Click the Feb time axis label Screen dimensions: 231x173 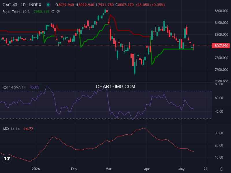pyautogui.click(x=74, y=169)
